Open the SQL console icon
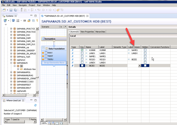 click(25, 21)
